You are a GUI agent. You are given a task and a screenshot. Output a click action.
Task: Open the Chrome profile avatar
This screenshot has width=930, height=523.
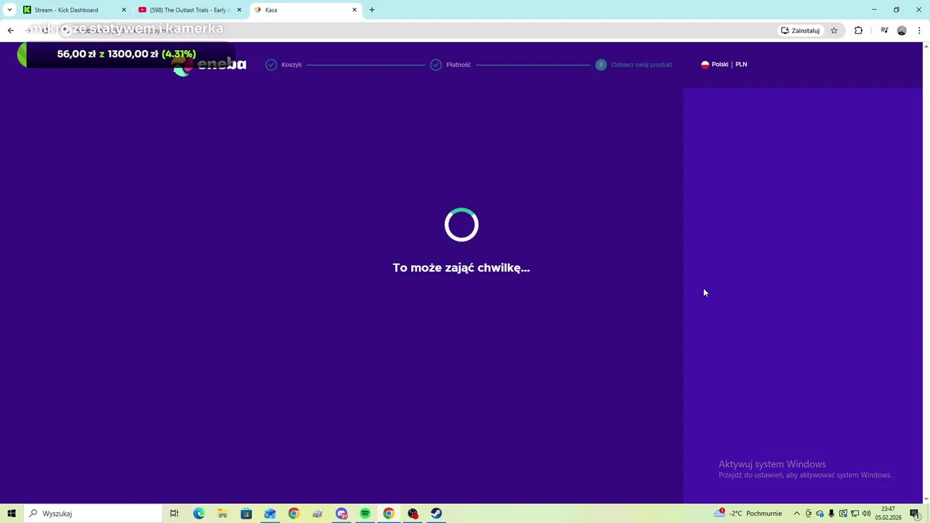[902, 31]
